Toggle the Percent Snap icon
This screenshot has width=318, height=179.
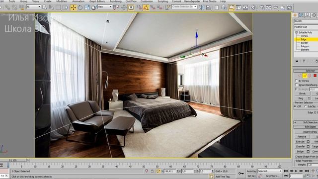(153, 7)
